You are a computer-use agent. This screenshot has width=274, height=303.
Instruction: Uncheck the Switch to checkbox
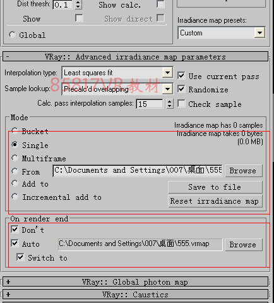20,257
